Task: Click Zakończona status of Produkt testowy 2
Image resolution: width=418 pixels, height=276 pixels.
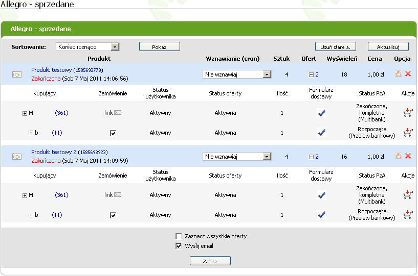Action: pyautogui.click(x=46, y=161)
